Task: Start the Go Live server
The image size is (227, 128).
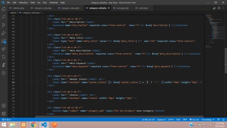Action: (x=194, y=119)
